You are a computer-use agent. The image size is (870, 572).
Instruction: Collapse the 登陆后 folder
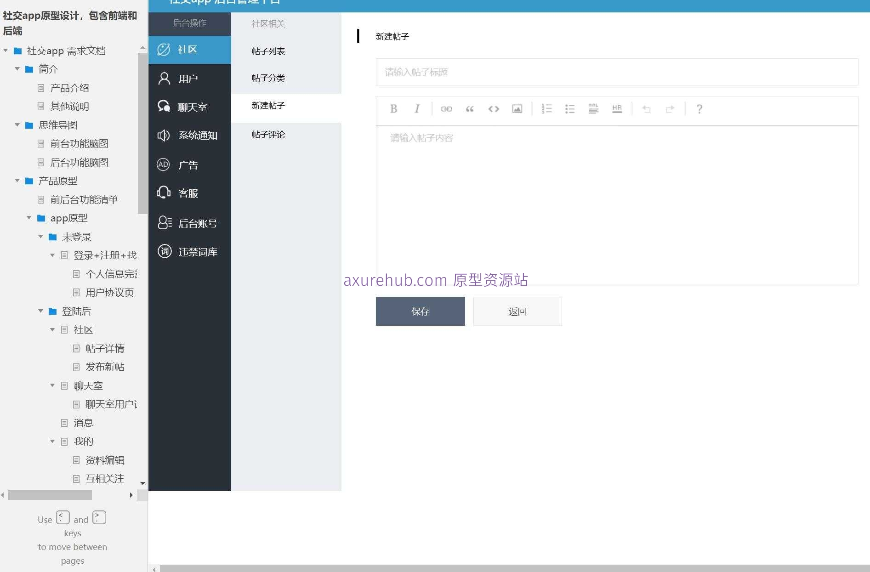pos(40,311)
